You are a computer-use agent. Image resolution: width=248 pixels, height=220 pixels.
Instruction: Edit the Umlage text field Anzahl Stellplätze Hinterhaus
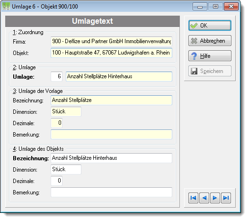point(119,76)
